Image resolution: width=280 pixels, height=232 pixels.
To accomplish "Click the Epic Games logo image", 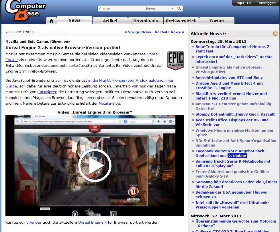I will coord(175,61).
